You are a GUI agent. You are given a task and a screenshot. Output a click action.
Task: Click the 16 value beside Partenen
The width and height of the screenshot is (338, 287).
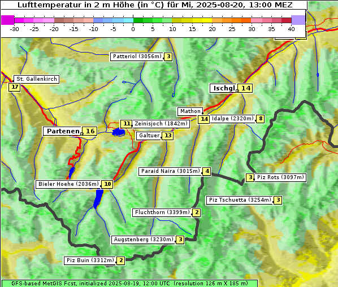tap(90, 131)
